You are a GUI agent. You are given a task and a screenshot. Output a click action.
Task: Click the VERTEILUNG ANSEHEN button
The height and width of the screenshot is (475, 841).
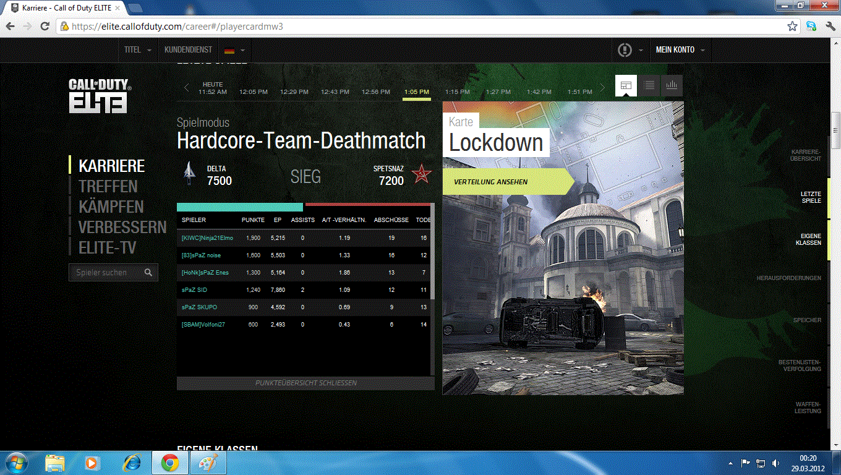[x=491, y=182]
